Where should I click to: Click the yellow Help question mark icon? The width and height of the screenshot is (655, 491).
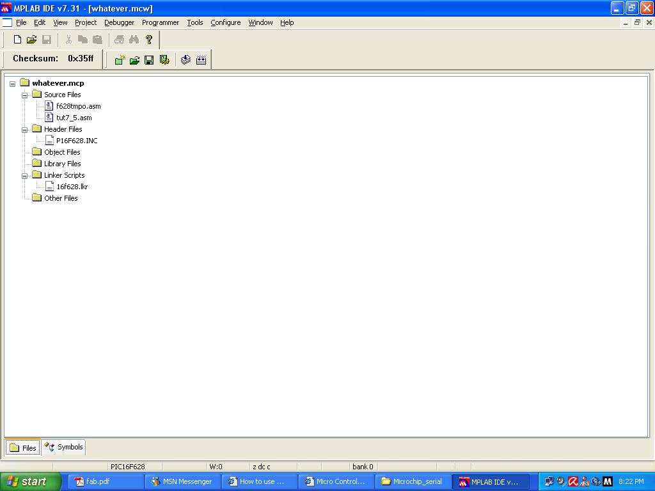148,40
